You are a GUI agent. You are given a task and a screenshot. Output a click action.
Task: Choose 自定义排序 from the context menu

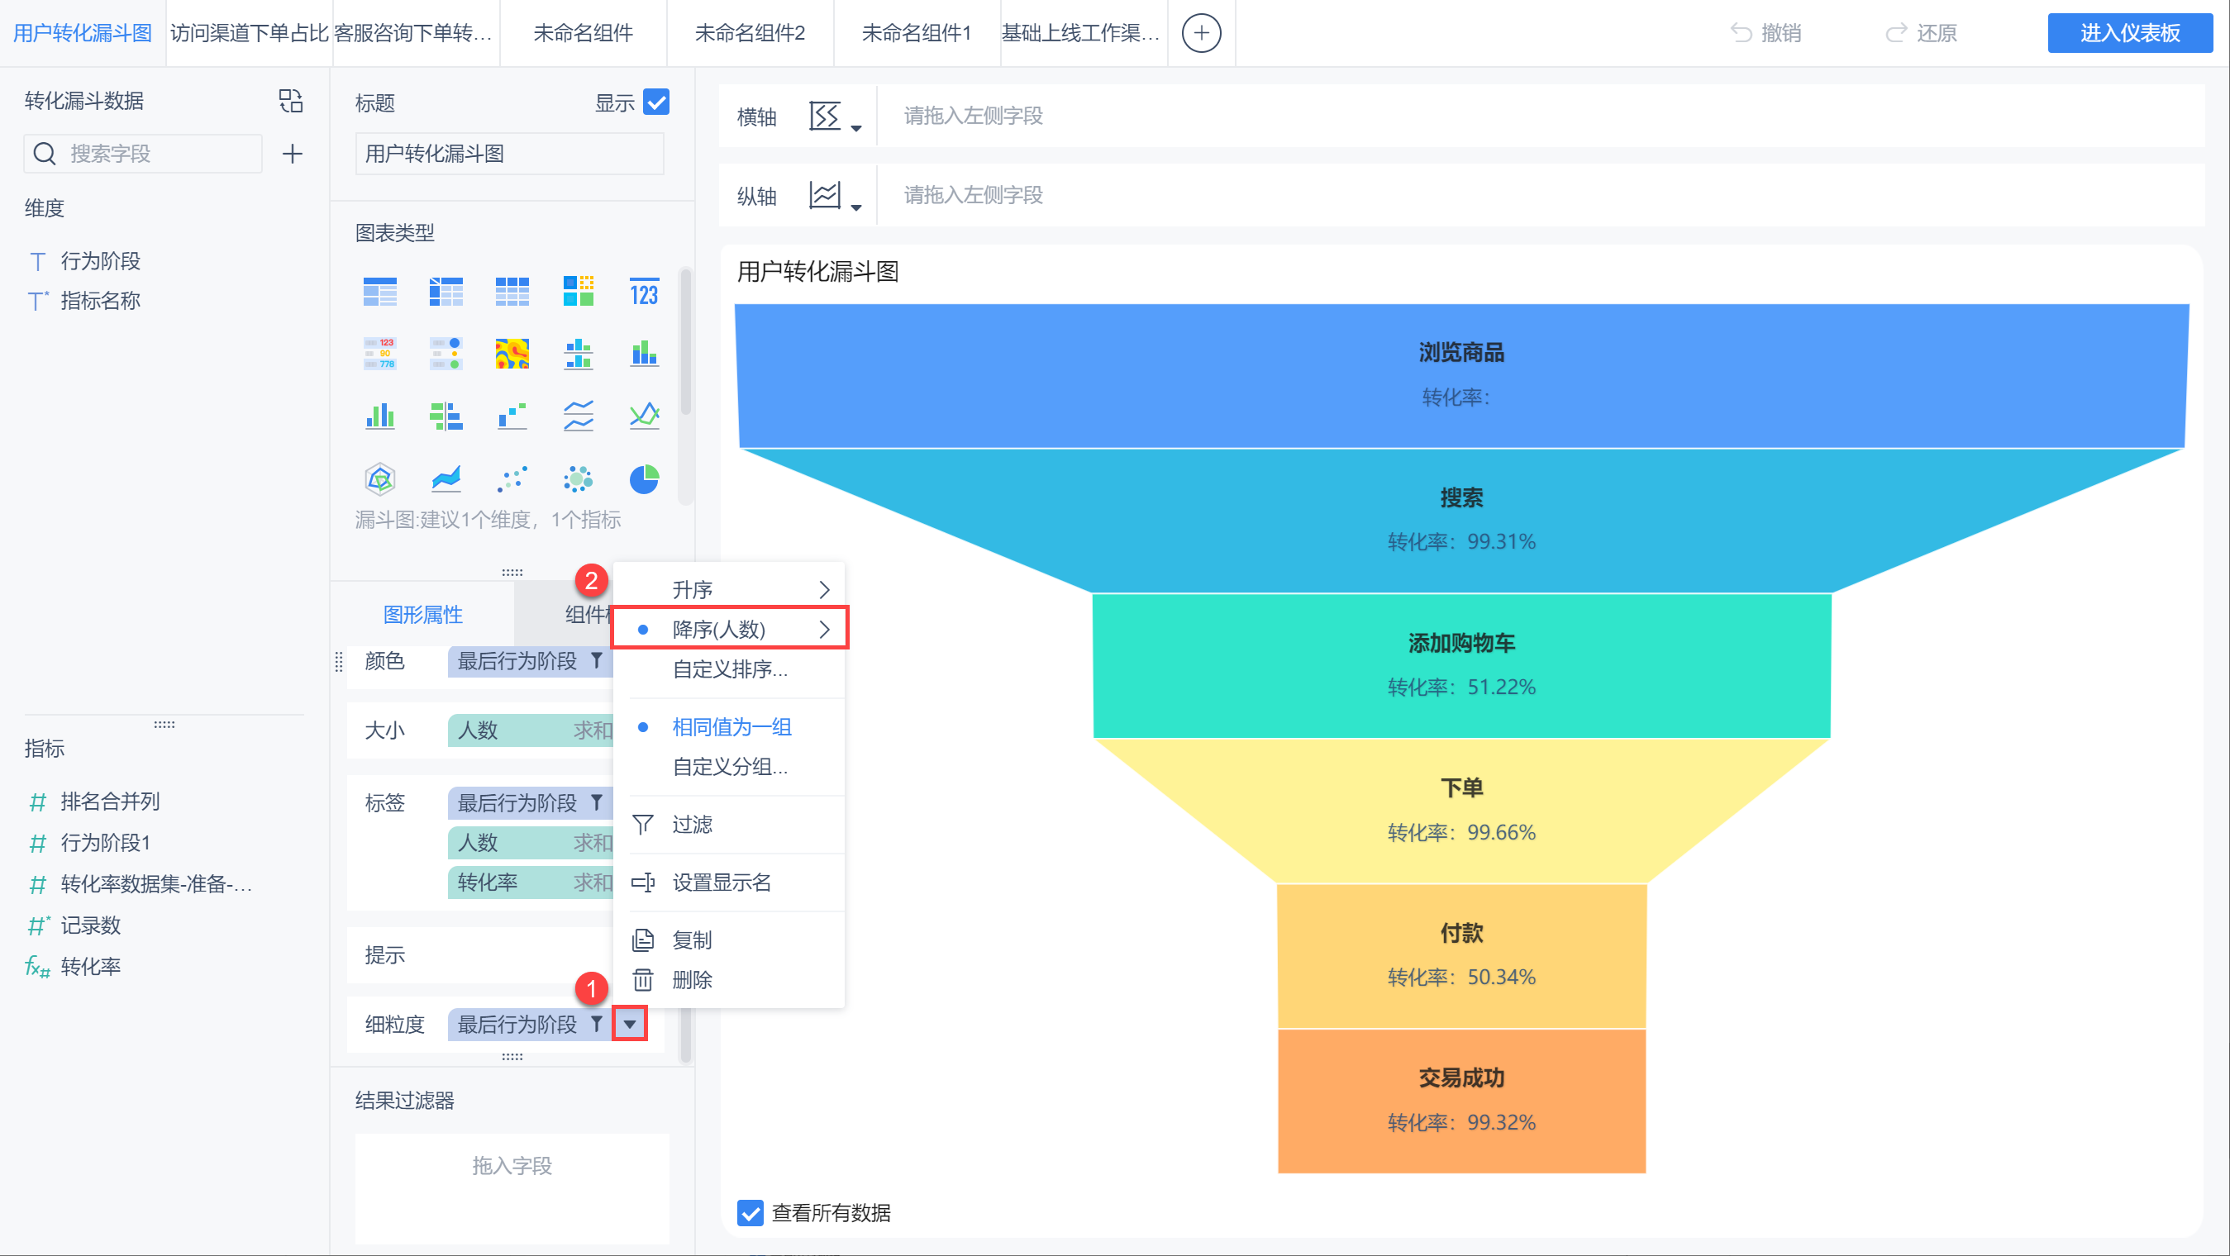click(730, 669)
